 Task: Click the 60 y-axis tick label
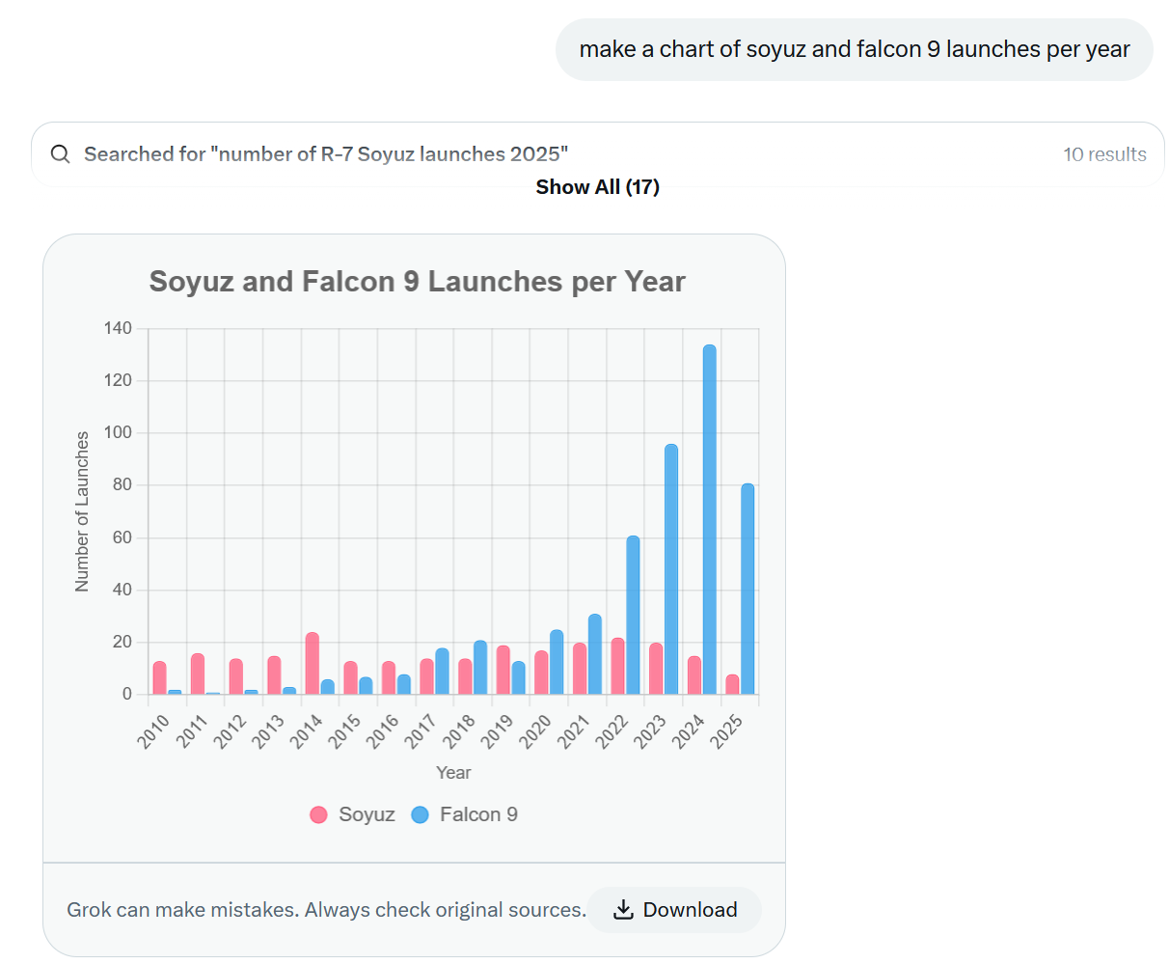(x=122, y=537)
